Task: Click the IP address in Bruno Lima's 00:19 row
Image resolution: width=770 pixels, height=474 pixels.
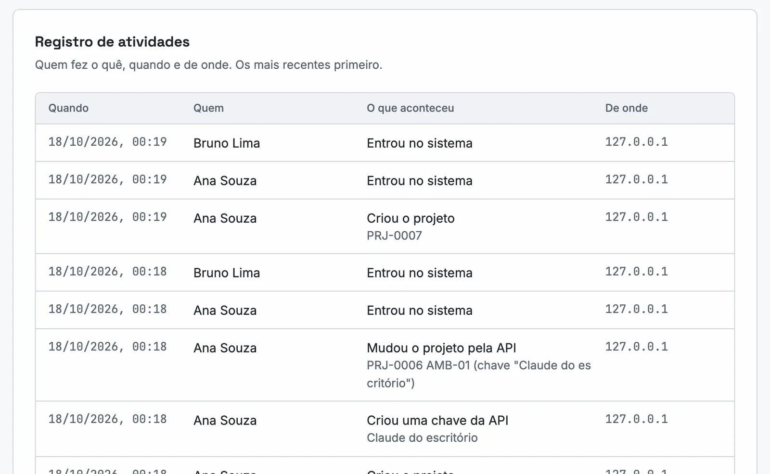Action: (x=636, y=142)
